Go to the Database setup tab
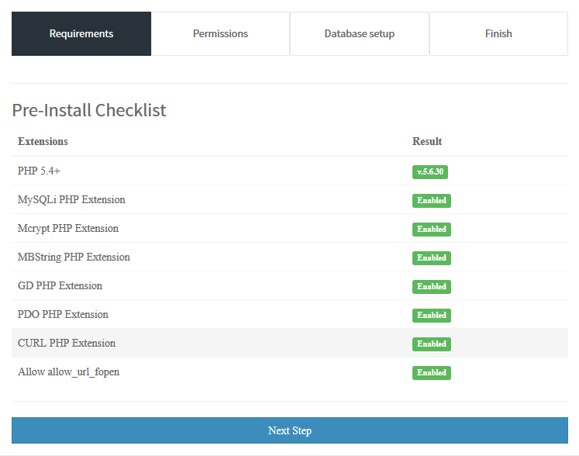The height and width of the screenshot is (456, 579). 359,33
